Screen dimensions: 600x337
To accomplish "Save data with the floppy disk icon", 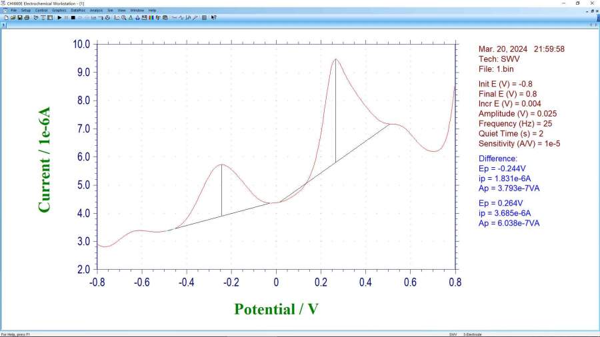I will pyautogui.click(x=19, y=17).
